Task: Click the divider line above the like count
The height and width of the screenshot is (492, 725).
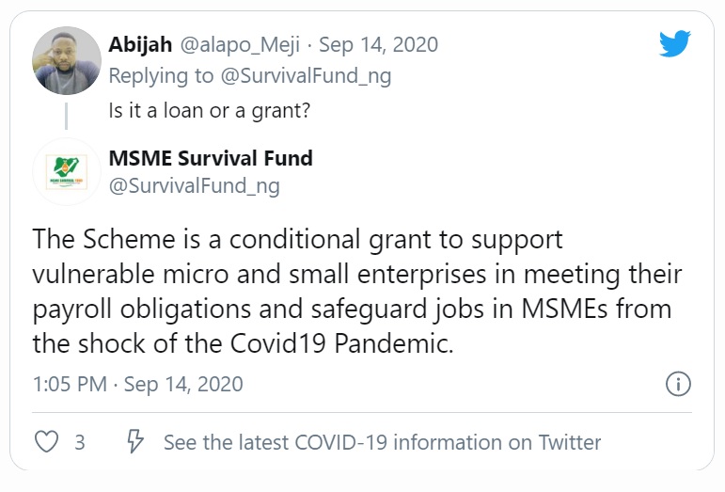Action: [x=362, y=412]
